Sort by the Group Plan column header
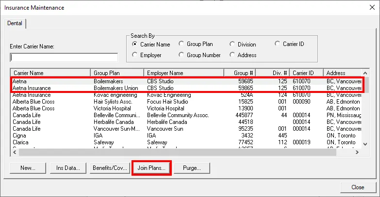 [117, 73]
